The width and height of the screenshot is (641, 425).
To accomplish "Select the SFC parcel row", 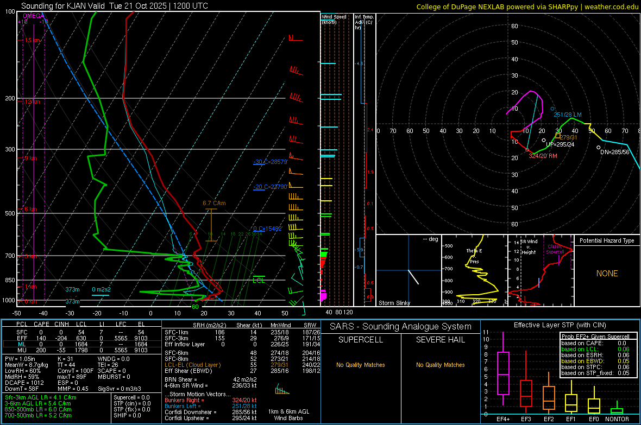I will click(81, 332).
